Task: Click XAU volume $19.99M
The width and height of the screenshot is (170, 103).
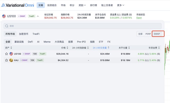Action: (x=105, y=60)
